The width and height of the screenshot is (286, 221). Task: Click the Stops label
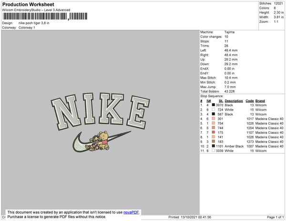point(204,41)
